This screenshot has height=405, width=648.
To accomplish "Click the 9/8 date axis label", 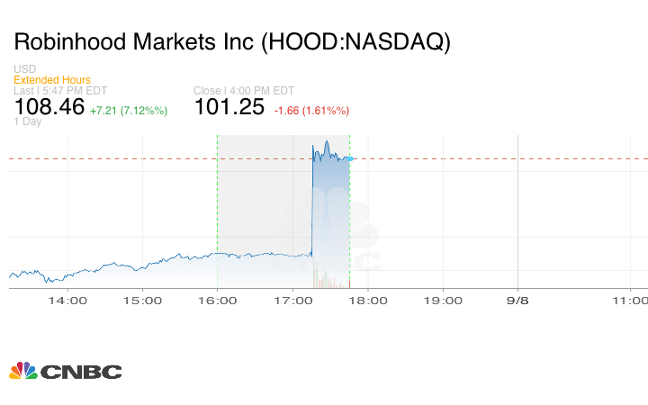I will point(517,300).
